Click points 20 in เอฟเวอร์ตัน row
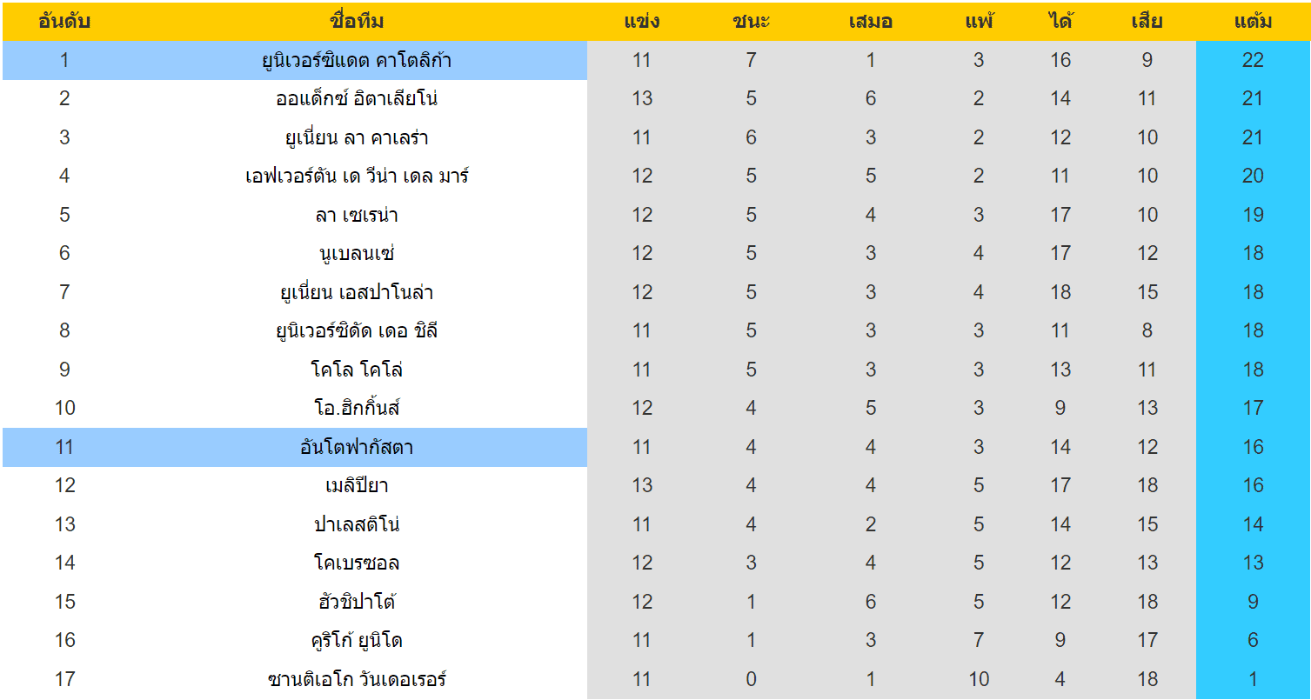The image size is (1311, 700). pos(1253,177)
